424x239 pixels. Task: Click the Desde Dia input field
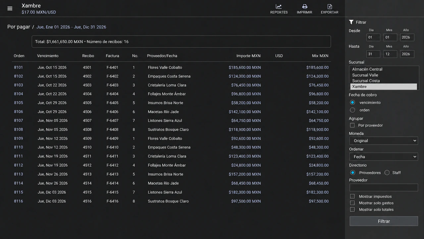click(373, 37)
